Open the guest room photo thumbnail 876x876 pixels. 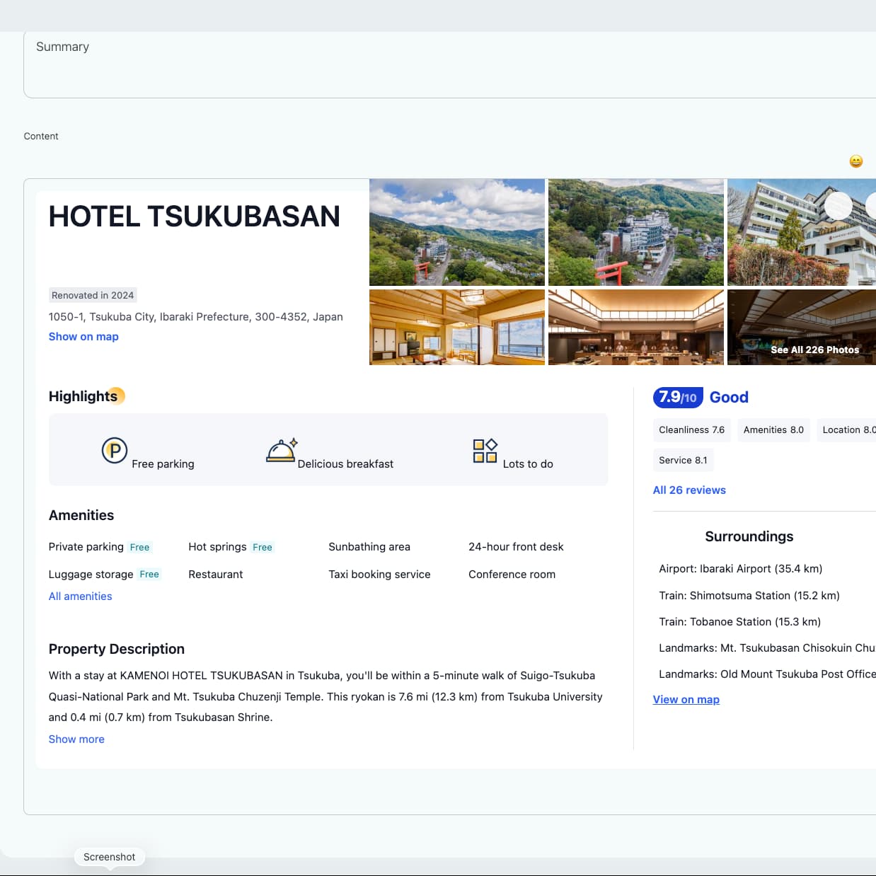(x=456, y=327)
